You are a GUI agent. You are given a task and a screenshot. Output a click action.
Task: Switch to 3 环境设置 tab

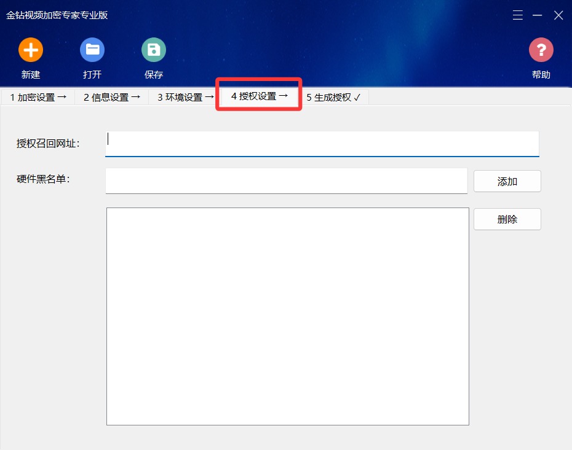tap(185, 97)
